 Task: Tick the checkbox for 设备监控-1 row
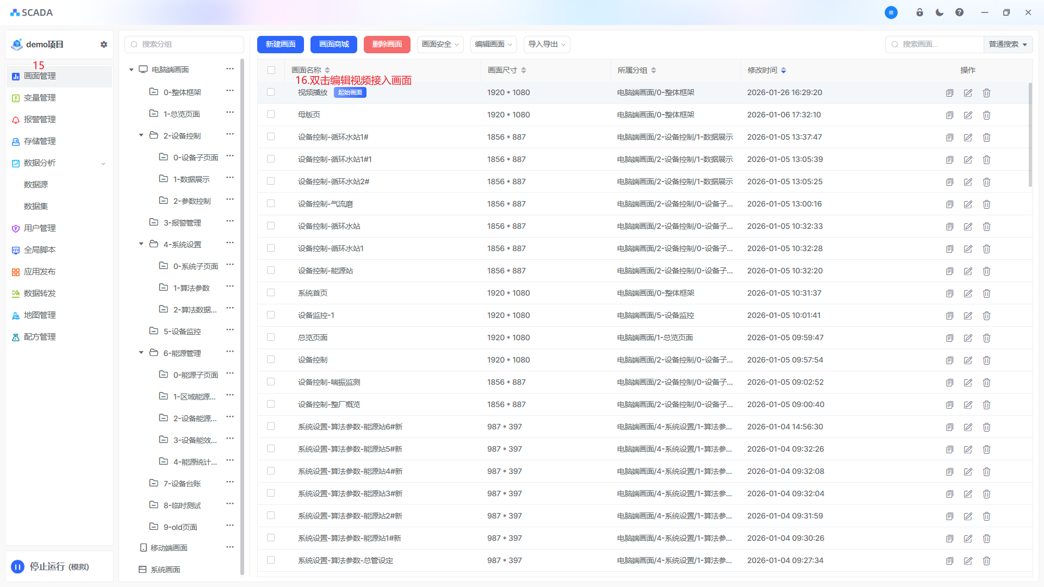click(271, 315)
